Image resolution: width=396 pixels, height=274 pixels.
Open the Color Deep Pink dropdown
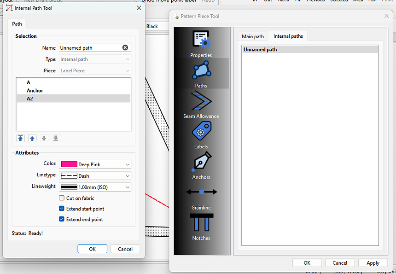[x=95, y=164]
